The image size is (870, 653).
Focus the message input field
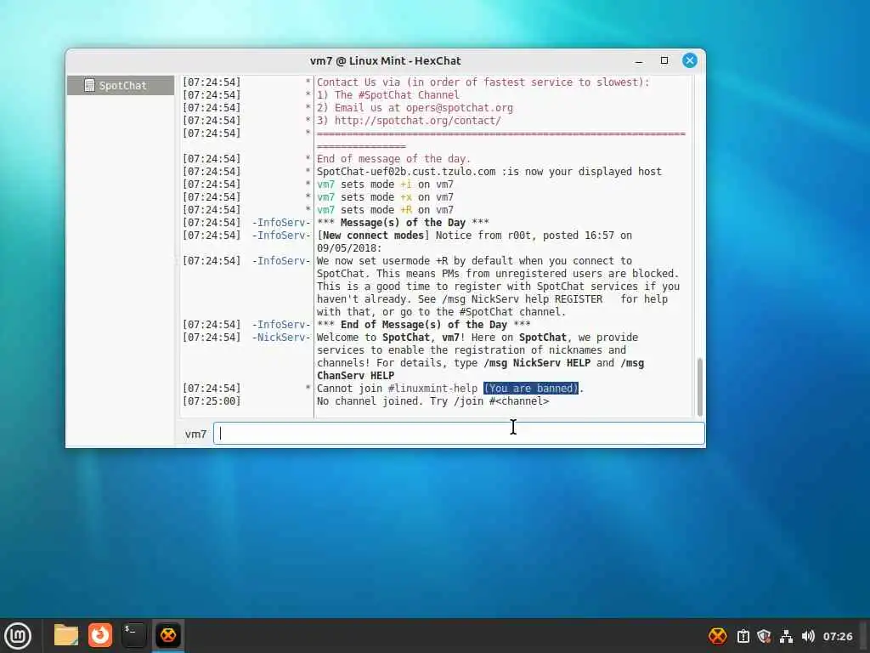[x=459, y=434]
